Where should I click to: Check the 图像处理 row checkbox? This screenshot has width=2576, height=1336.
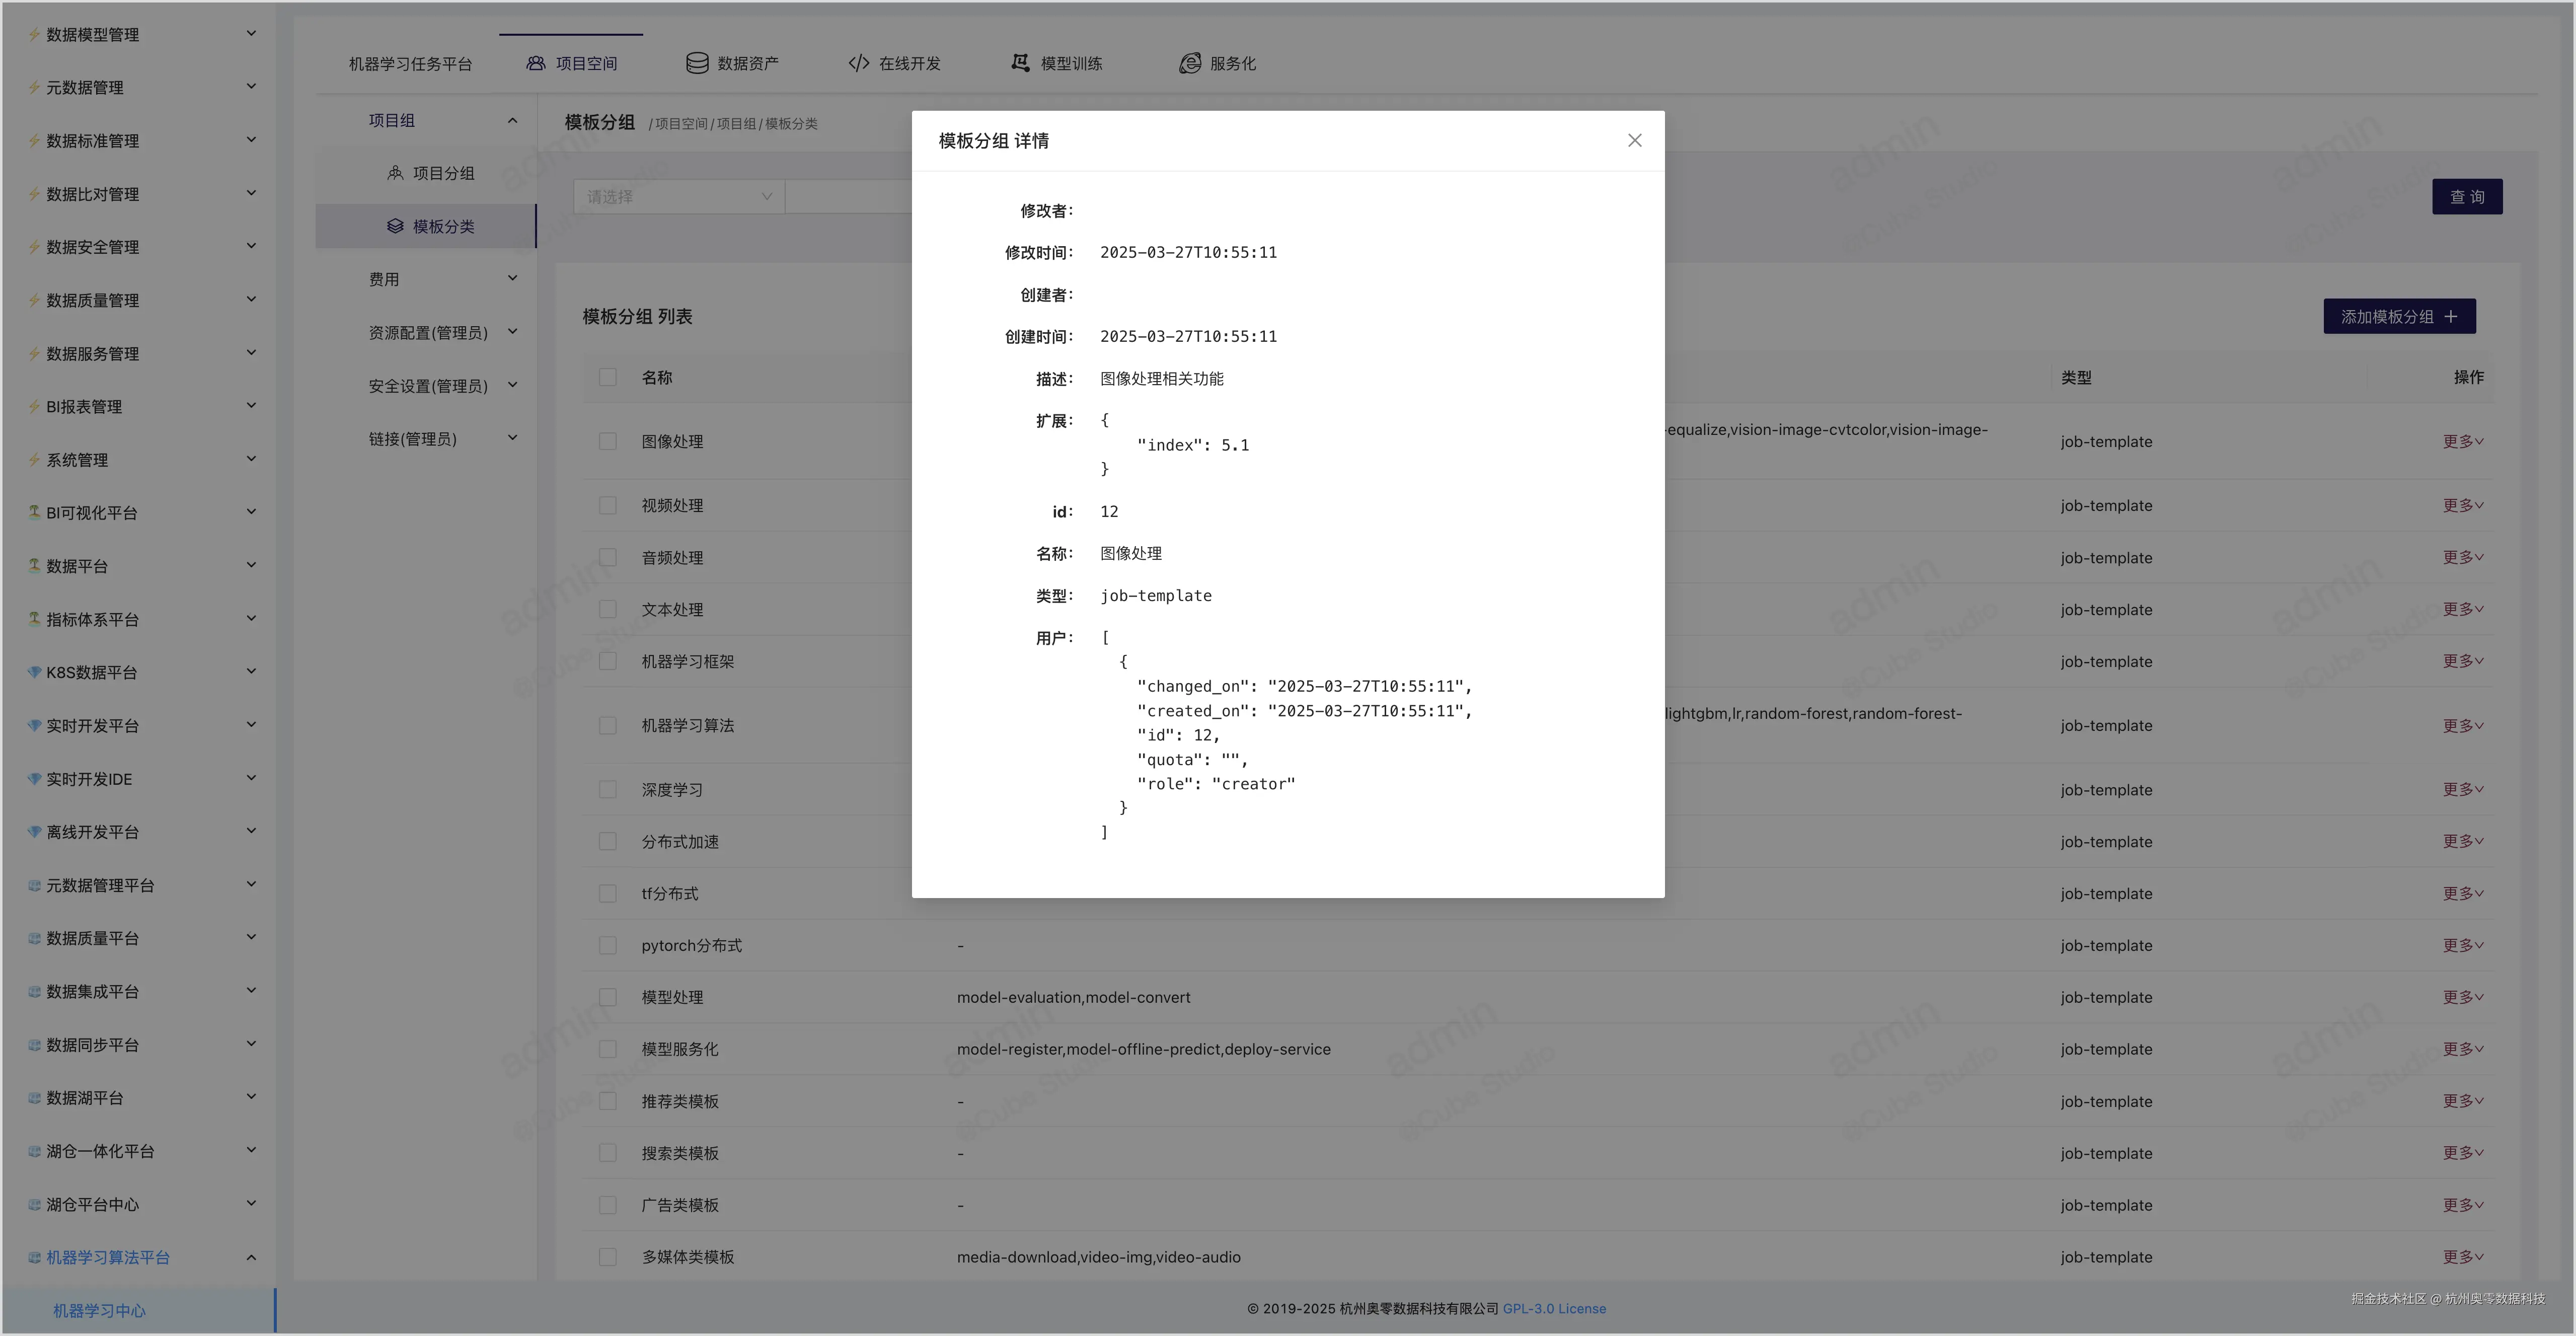(x=607, y=441)
